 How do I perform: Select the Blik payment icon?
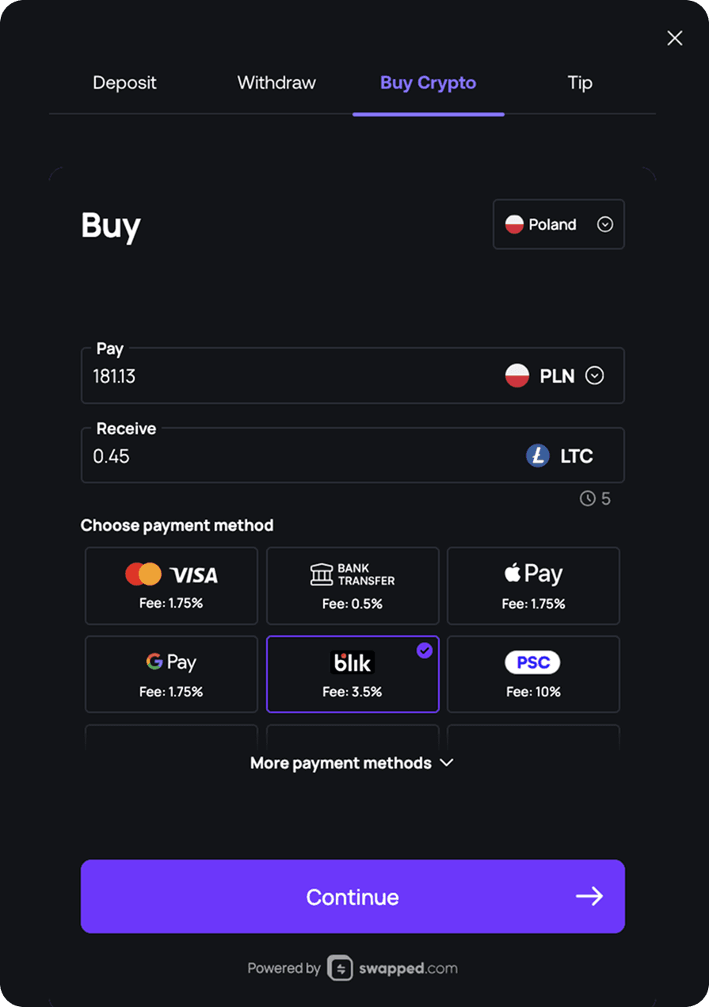(x=353, y=662)
